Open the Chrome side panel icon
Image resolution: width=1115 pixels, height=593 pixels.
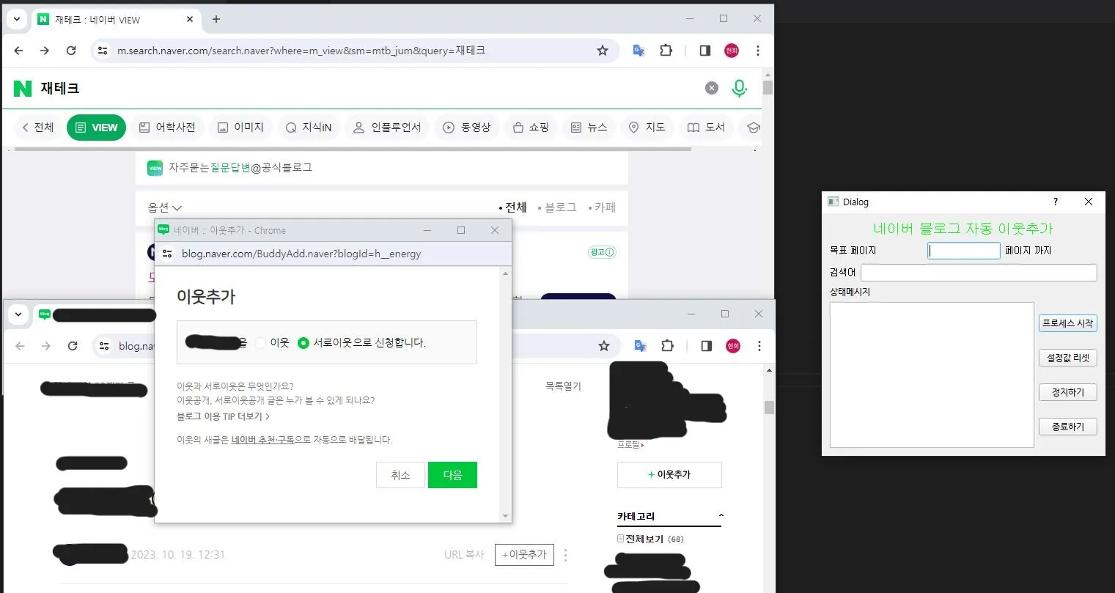(x=704, y=50)
